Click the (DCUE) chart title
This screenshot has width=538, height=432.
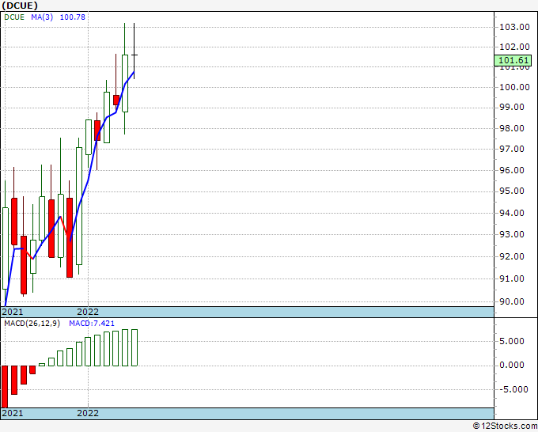click(20, 6)
